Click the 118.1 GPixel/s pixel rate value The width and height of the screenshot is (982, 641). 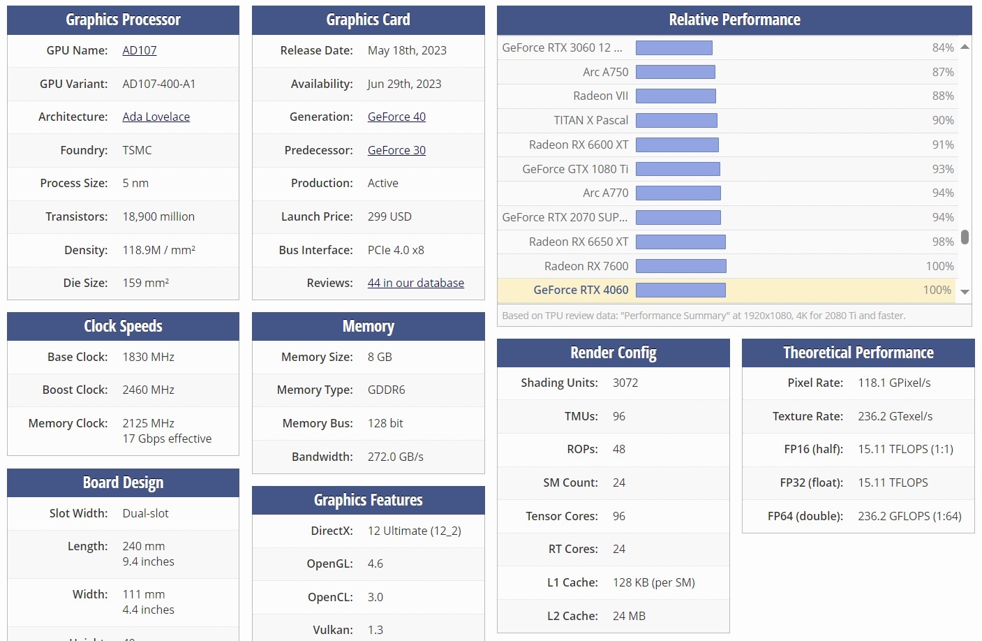click(894, 383)
